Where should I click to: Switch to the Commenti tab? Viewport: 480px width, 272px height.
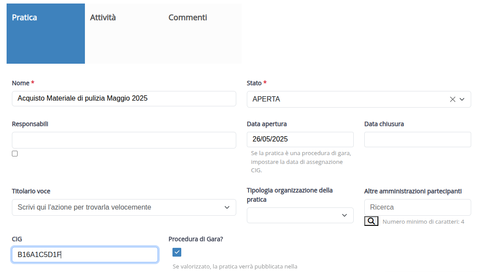[202, 34]
